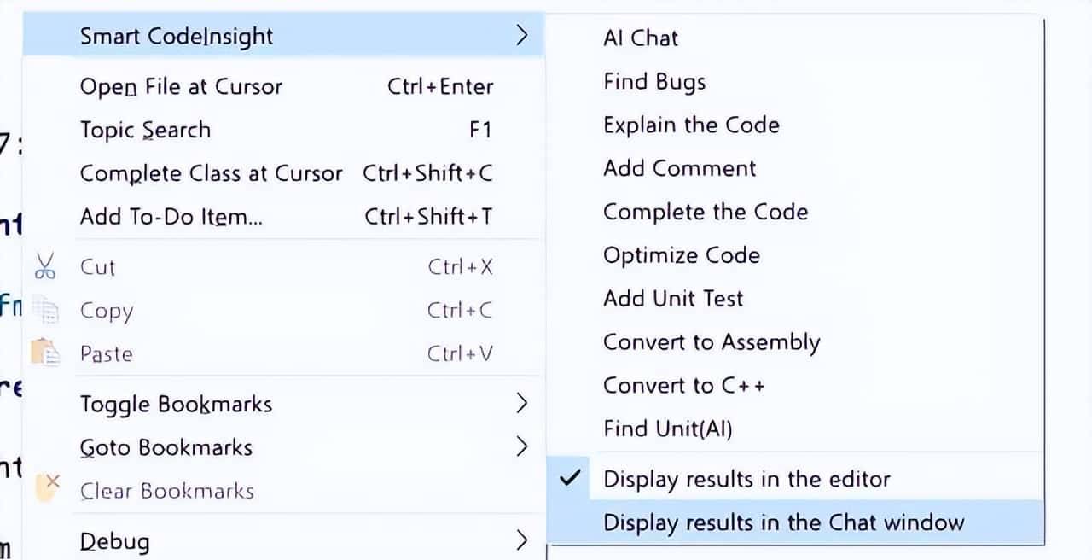This screenshot has width=1092, height=560.
Task: Choose Convert to C++
Action: tap(683, 385)
